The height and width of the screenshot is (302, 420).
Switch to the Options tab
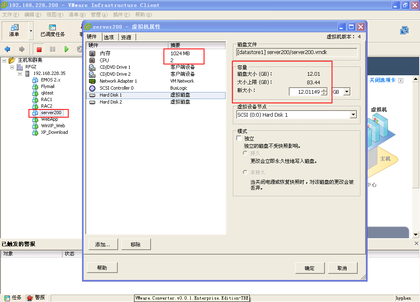point(109,37)
